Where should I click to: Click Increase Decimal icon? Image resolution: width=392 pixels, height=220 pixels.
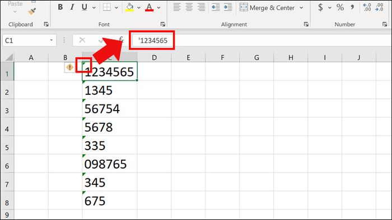point(367,7)
